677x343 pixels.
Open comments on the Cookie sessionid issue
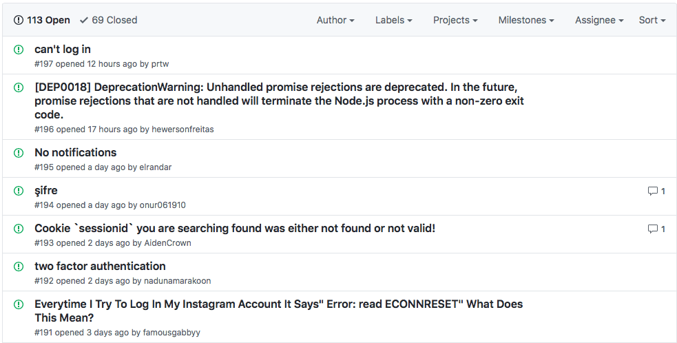pyautogui.click(x=656, y=229)
